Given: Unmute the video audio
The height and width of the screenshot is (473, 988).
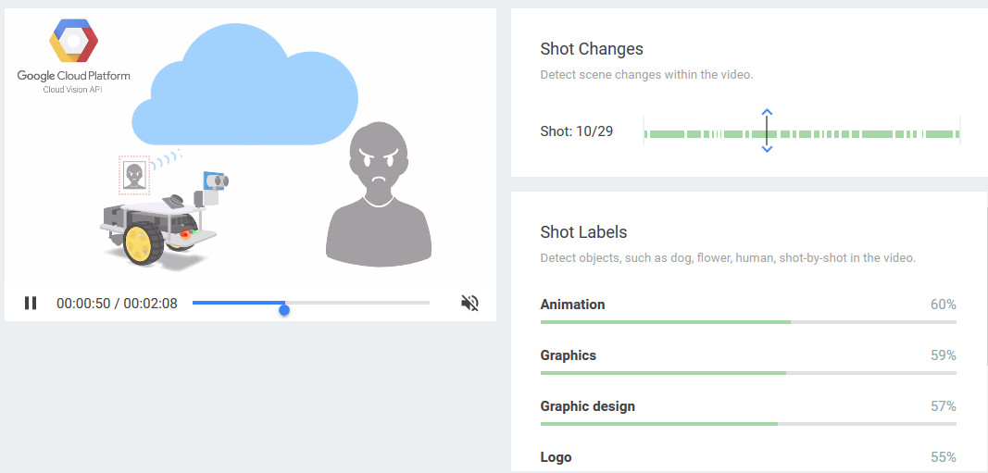Looking at the screenshot, I should coord(470,303).
